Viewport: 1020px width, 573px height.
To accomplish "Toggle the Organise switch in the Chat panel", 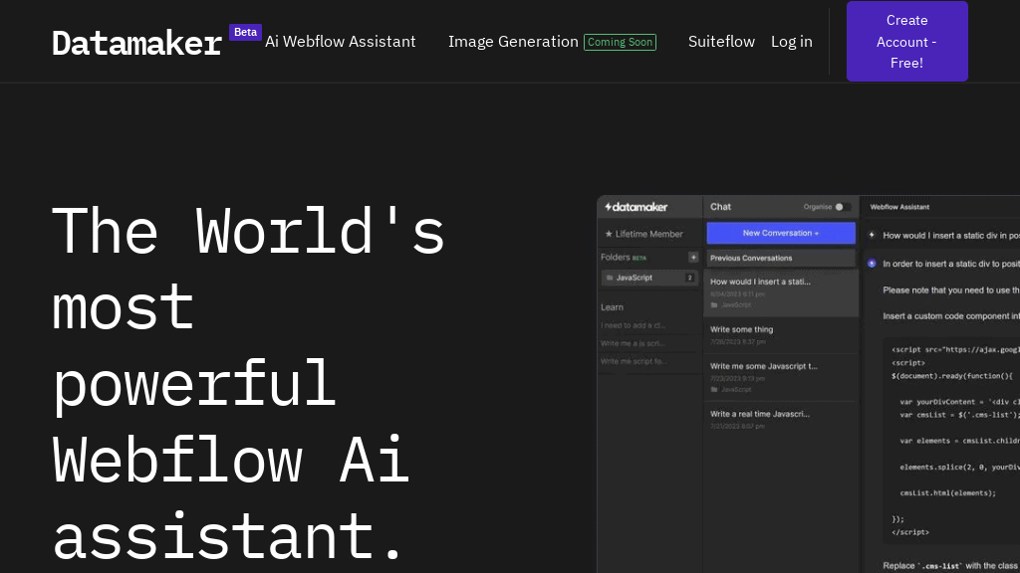I will pyautogui.click(x=842, y=207).
